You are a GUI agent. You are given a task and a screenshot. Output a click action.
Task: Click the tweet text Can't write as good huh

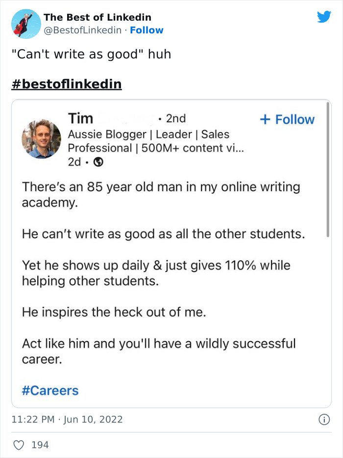(91, 54)
